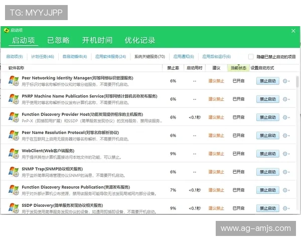This screenshot has height=241, width=301.
Task: Sort by 当前状态 column header
Action: click(238, 68)
